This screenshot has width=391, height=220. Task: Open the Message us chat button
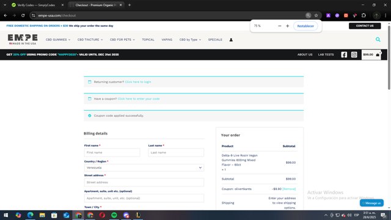click(371, 203)
